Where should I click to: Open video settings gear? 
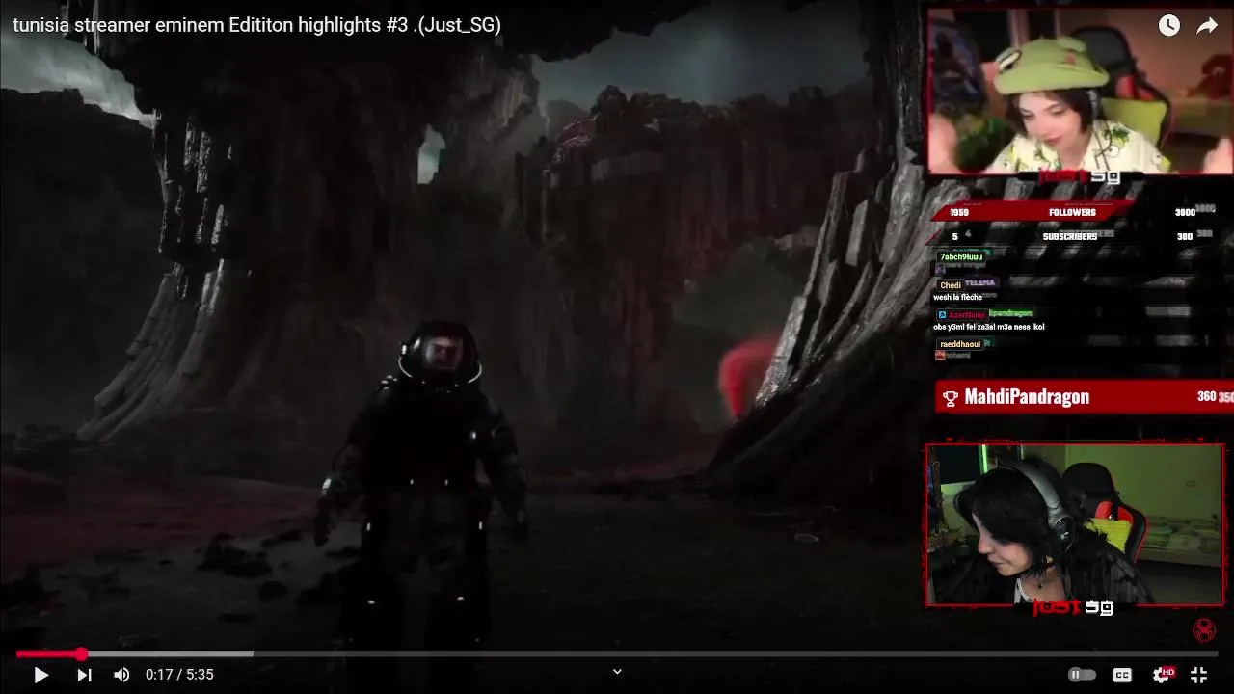(1163, 675)
